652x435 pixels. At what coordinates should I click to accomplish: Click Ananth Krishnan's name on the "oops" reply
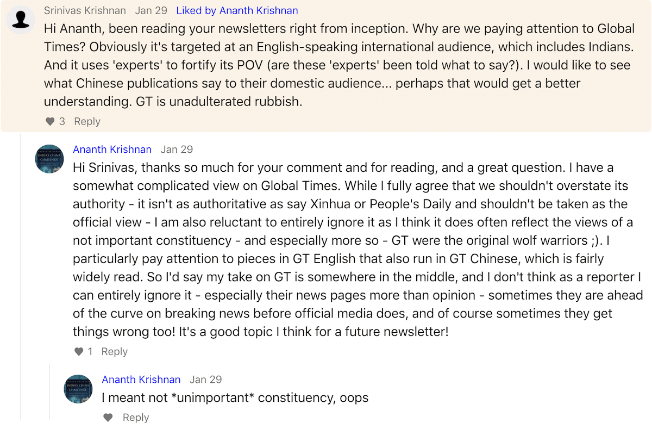[141, 380]
